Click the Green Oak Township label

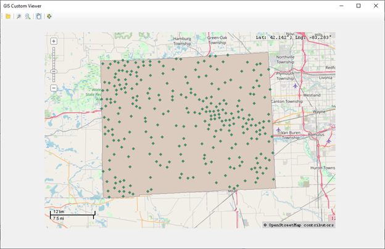click(x=217, y=40)
